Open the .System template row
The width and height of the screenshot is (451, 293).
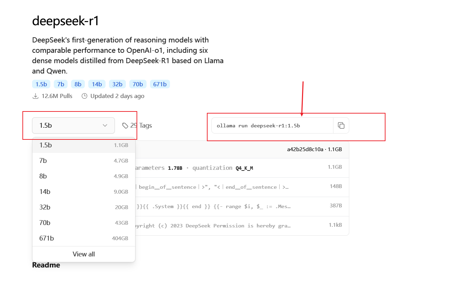pyautogui.click(x=242, y=206)
